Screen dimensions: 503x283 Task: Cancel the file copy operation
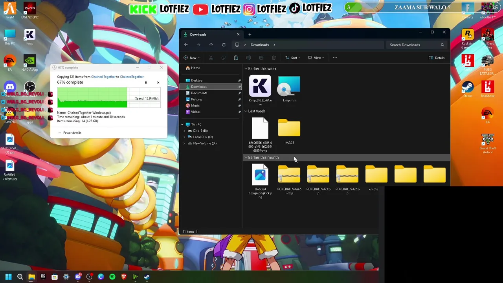(158, 83)
